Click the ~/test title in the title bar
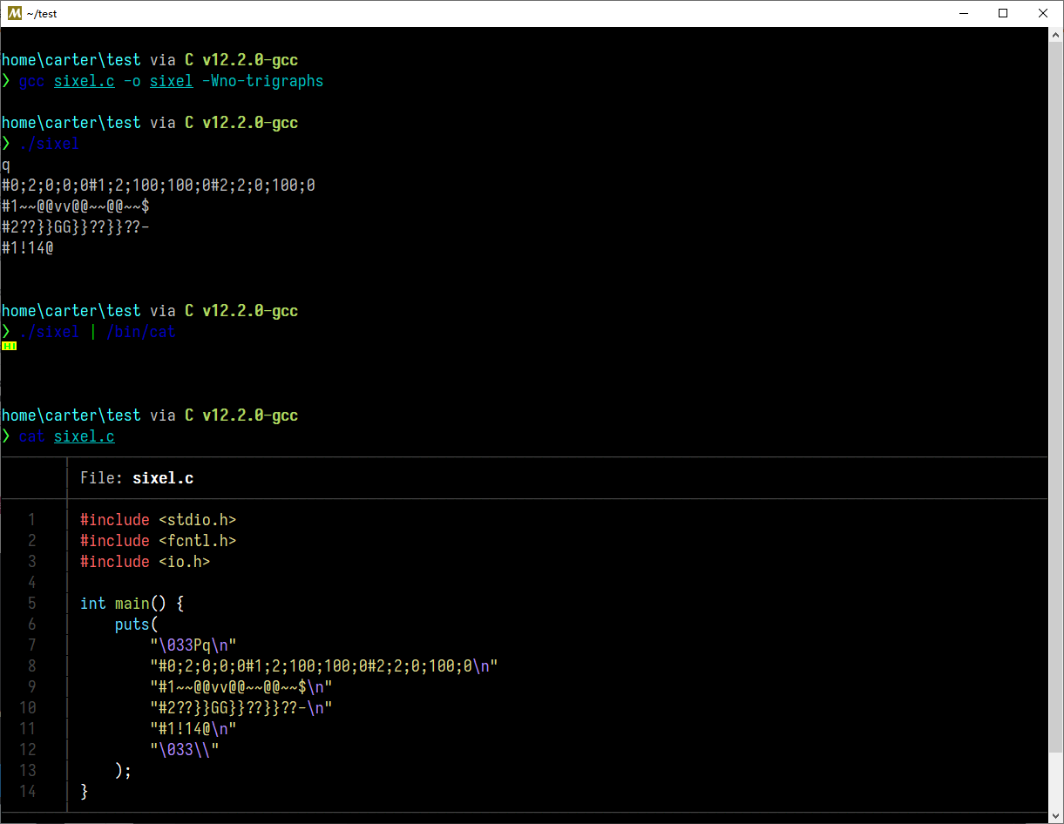 44,13
